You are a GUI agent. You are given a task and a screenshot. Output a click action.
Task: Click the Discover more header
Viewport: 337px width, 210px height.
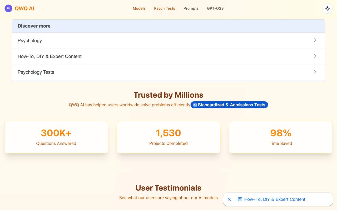coord(168,26)
